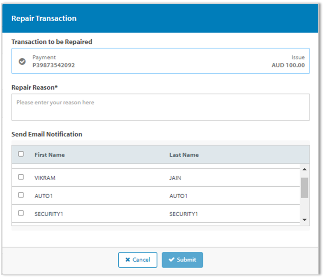Check the box next to VIKRAM JAIN
Screen dimensions: 324x278
(x=21, y=177)
